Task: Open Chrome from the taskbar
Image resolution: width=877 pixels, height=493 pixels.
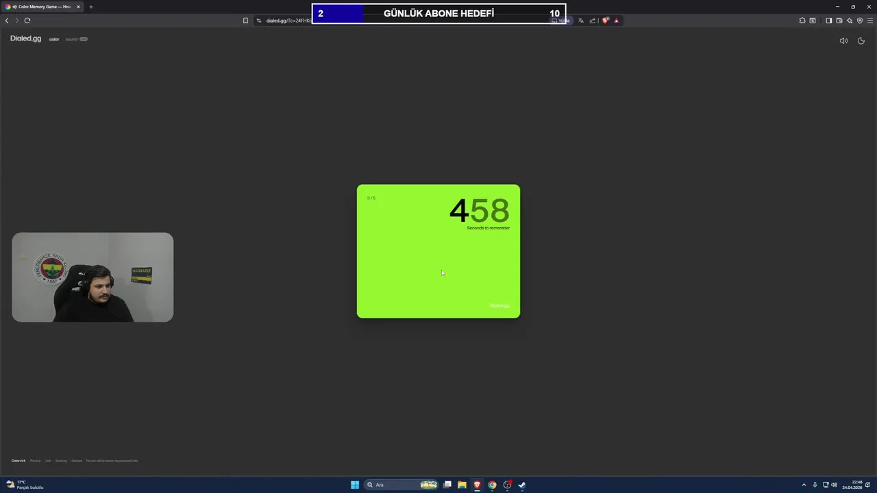Action: click(x=492, y=485)
